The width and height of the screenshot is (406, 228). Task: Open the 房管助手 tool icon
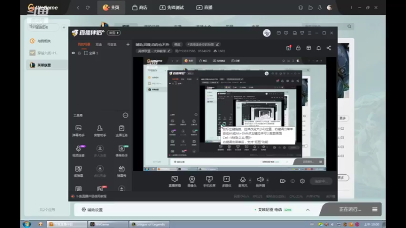click(x=99, y=131)
